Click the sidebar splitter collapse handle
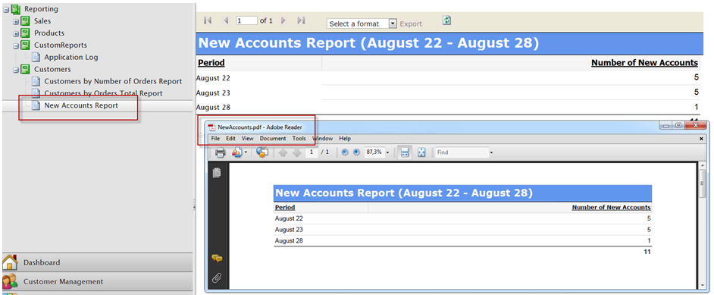 (x=194, y=204)
